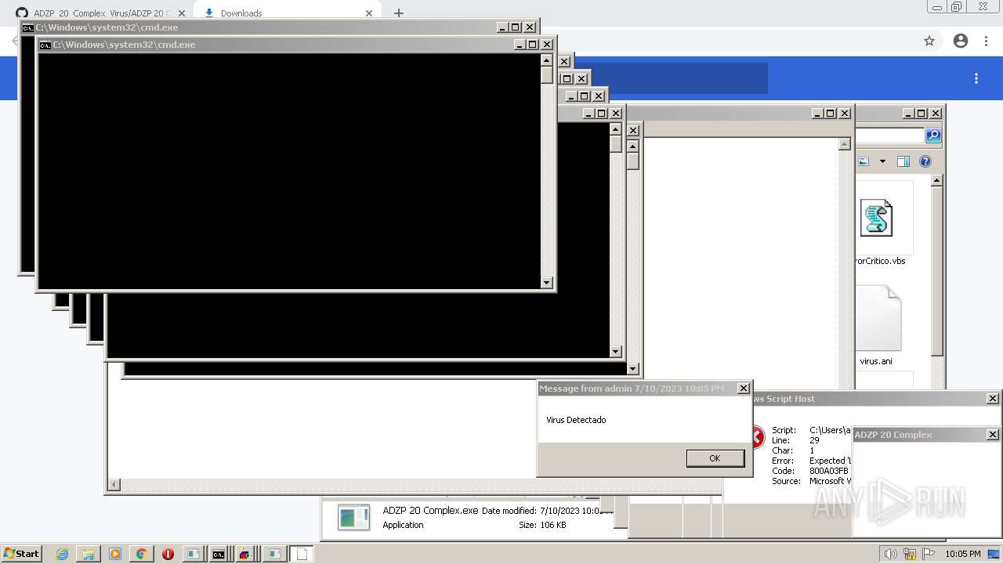Open the page's blue header kebab menu
The height and width of the screenshot is (564, 1003).
[x=976, y=78]
